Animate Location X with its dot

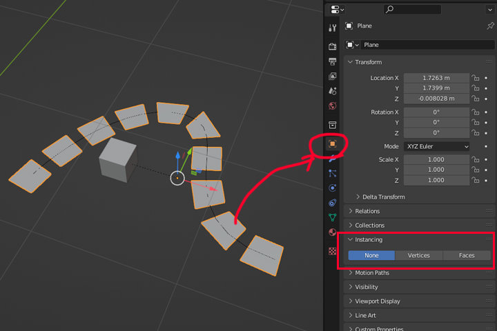coord(486,78)
